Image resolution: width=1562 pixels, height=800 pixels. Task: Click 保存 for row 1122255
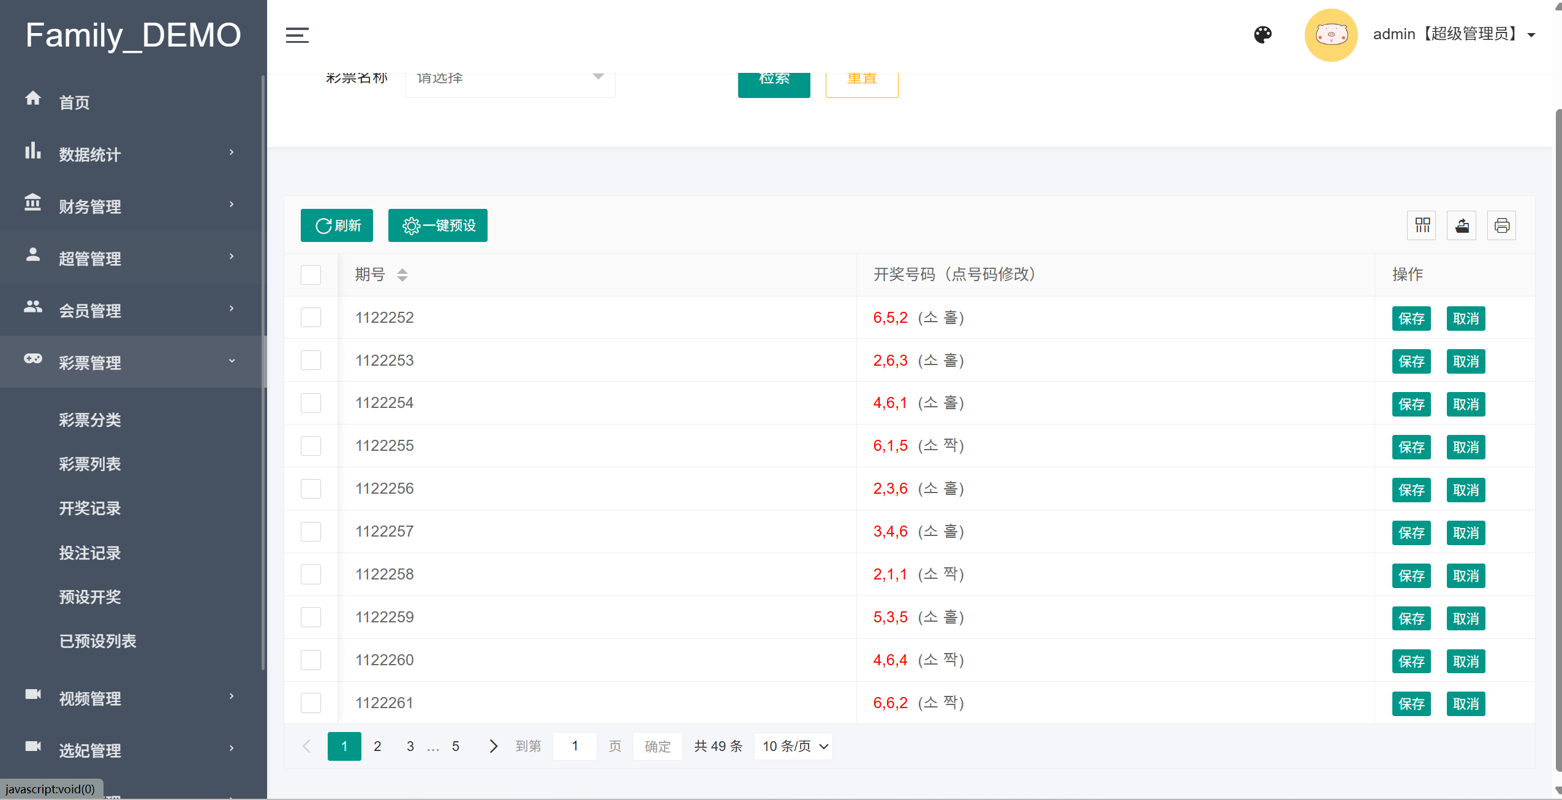pos(1411,447)
